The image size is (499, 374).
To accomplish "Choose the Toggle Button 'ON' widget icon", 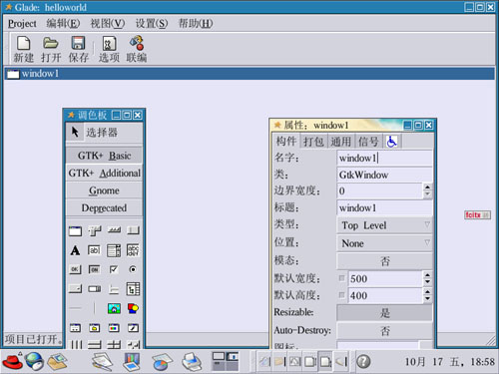I will 94,269.
